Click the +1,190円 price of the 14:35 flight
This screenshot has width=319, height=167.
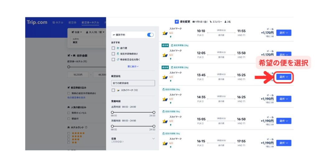(x=267, y=99)
